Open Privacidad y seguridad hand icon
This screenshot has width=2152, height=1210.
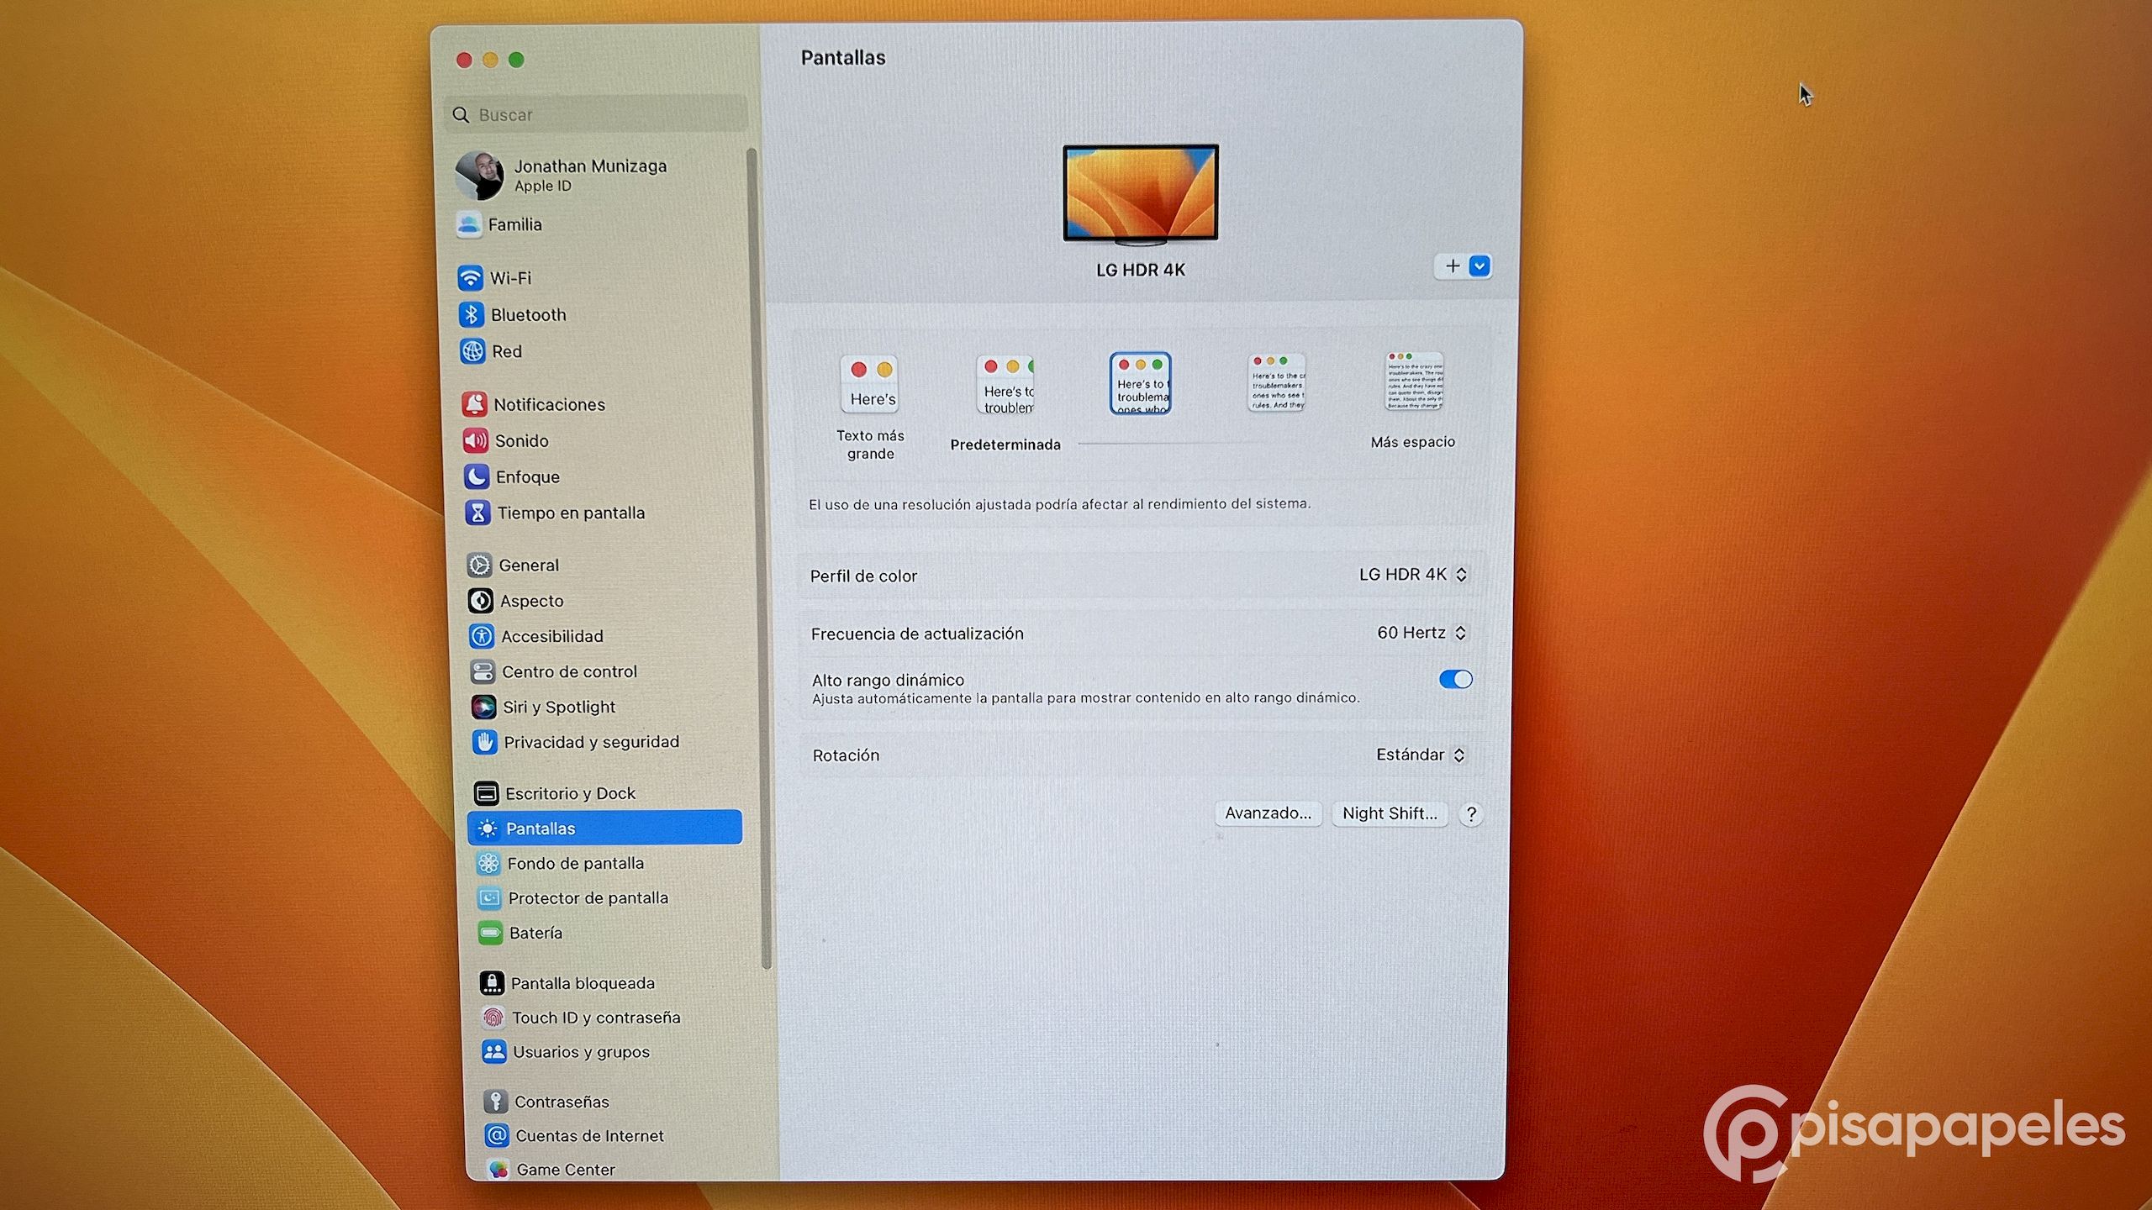click(484, 742)
